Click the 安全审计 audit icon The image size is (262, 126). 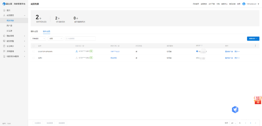4,46
